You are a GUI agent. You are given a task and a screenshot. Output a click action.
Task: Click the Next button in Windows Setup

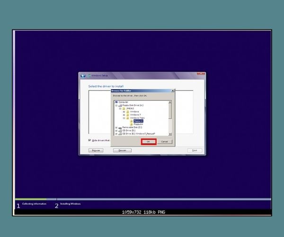click(195, 150)
